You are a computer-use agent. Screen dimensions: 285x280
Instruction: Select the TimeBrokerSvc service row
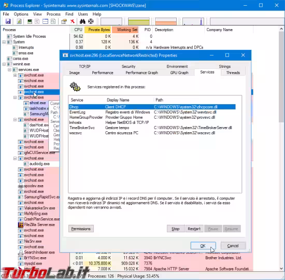click(x=152, y=128)
